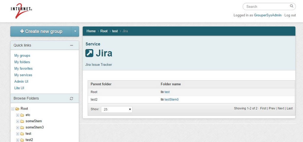The width and height of the screenshot is (303, 142).
Task: Open My groups quick link
Action: tap(22, 55)
